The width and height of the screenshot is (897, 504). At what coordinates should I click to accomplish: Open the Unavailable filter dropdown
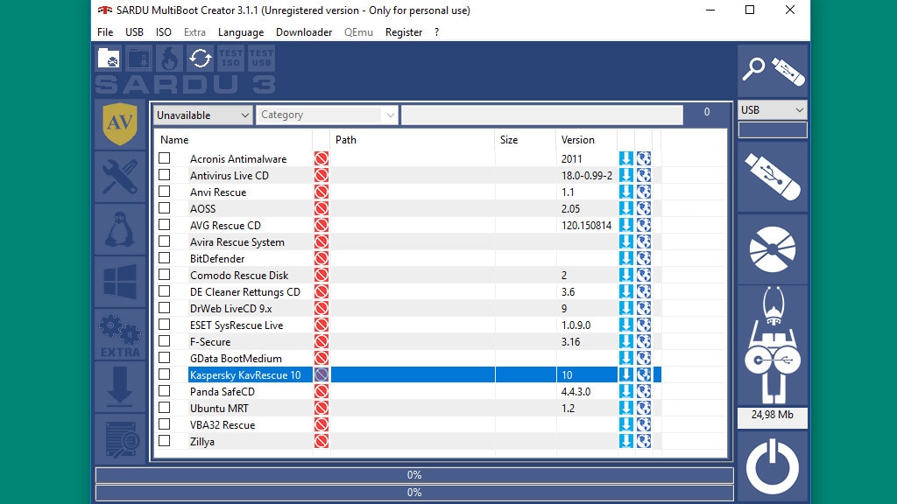[x=202, y=115]
